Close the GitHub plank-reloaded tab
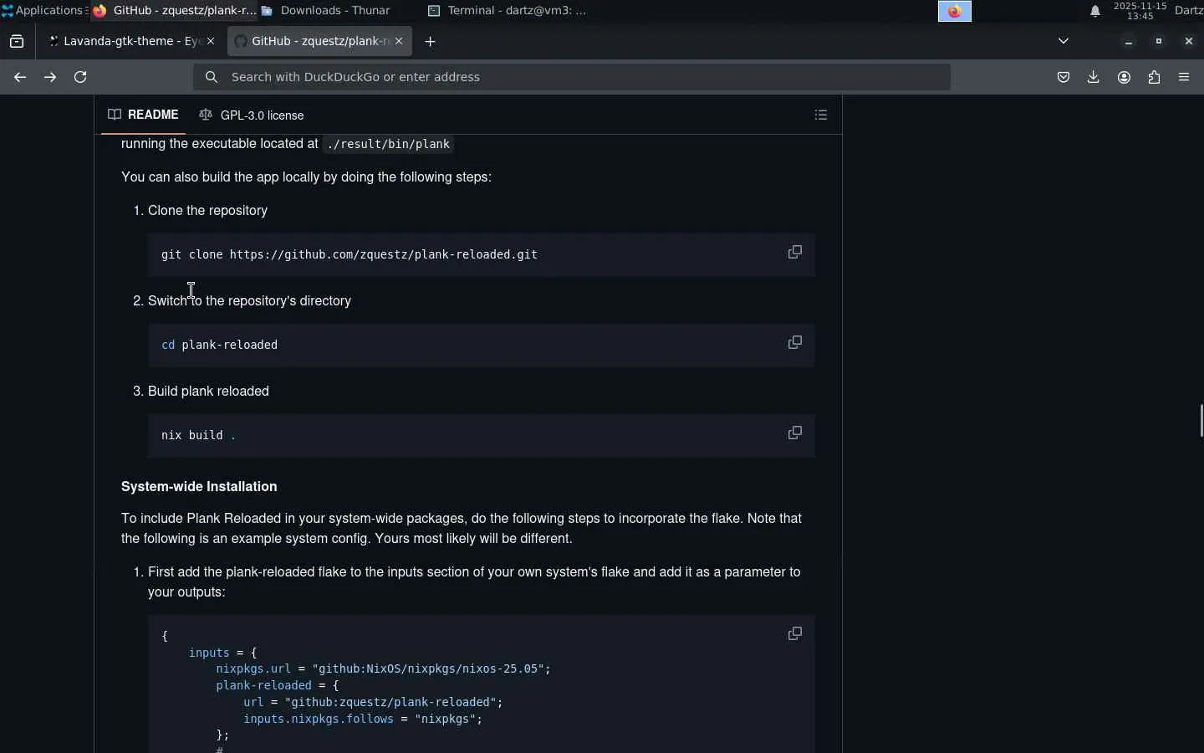Image resolution: width=1204 pixels, height=753 pixels. coord(399,41)
